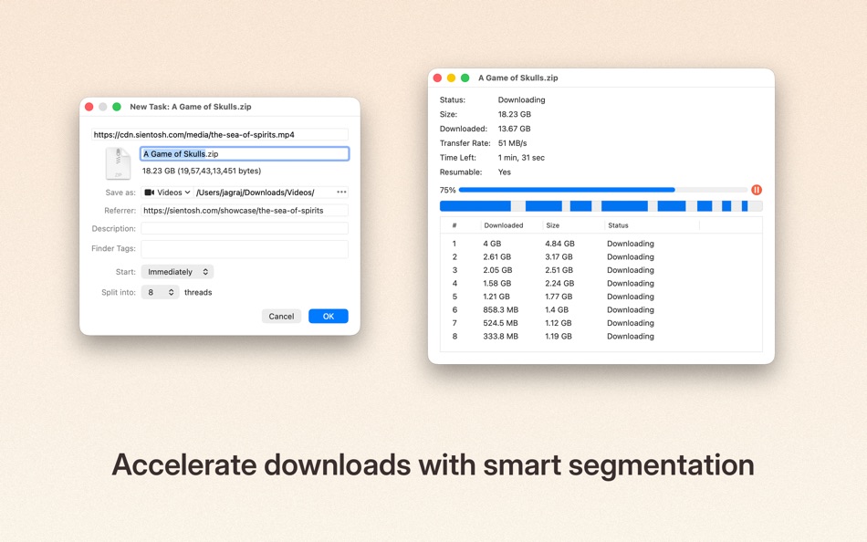Click the 1.19 GB size cell
Image resolution: width=867 pixels, height=542 pixels.
coord(559,337)
